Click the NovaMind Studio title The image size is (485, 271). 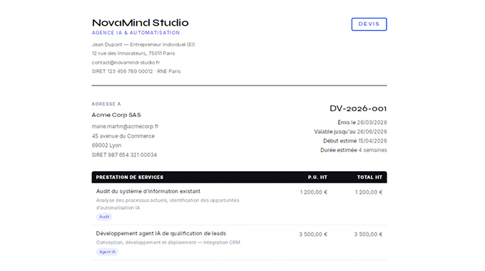[x=140, y=23]
